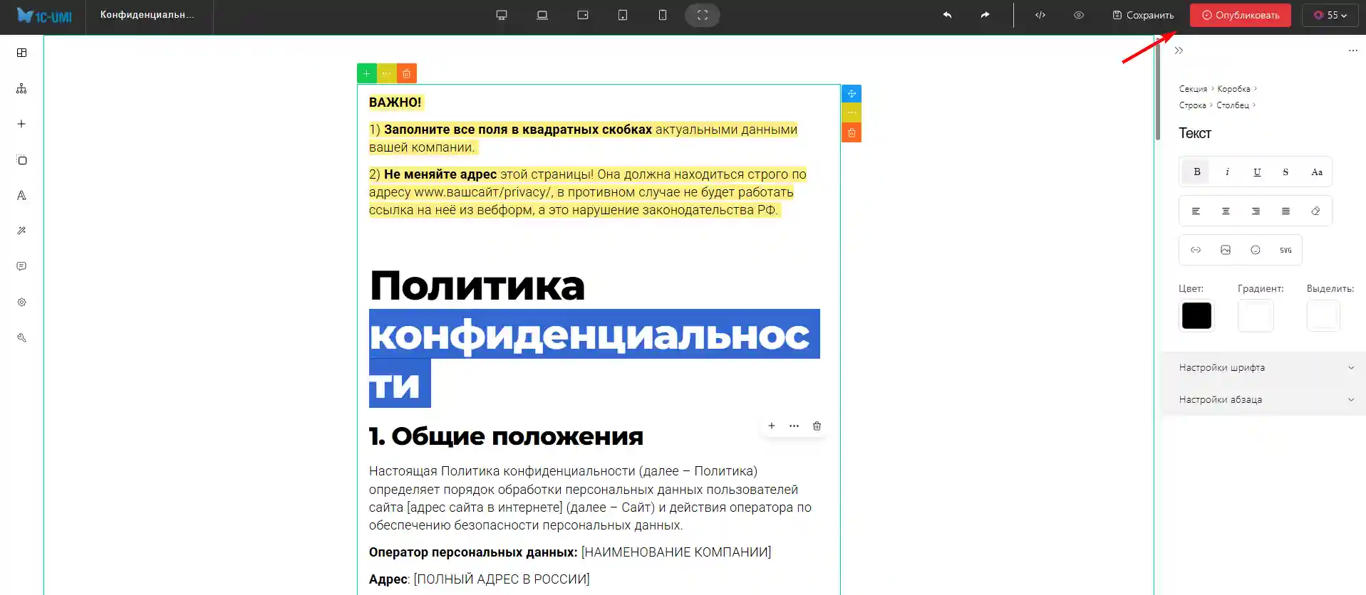Open the 55 credits dropdown
The width and height of the screenshot is (1366, 595).
tap(1330, 15)
